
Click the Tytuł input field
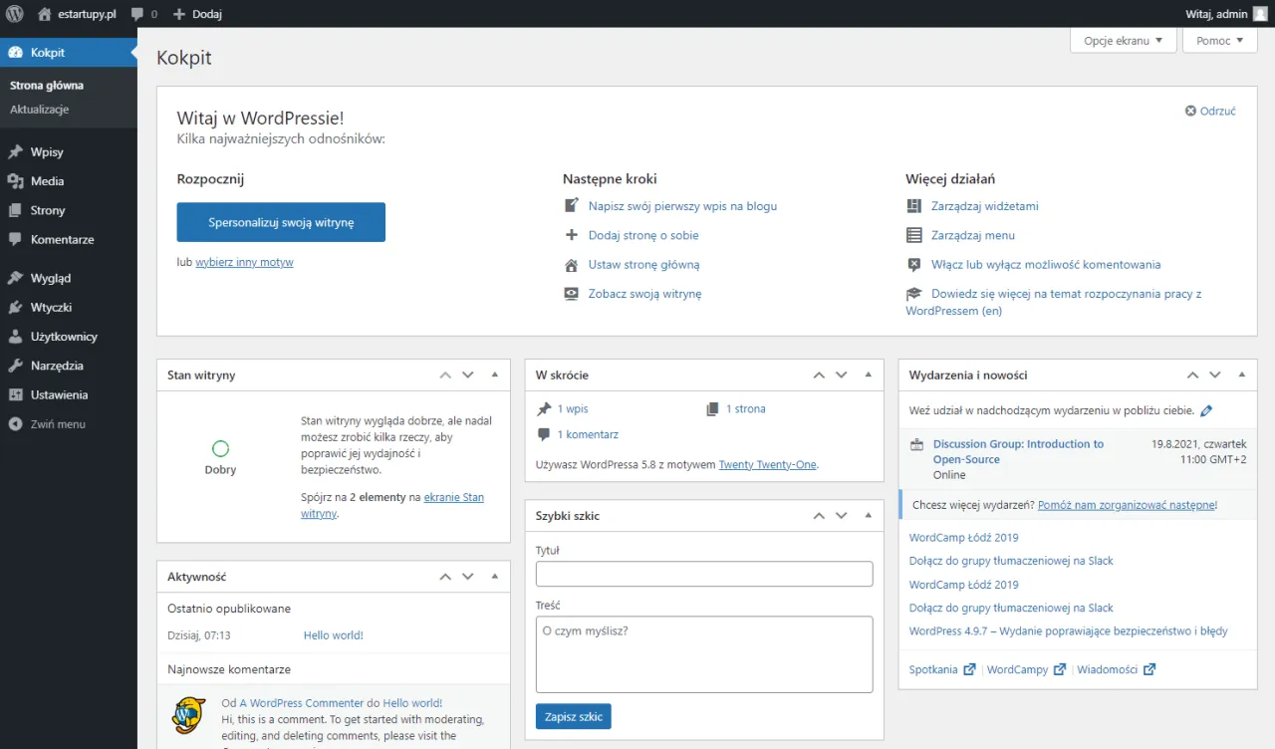[704, 574]
